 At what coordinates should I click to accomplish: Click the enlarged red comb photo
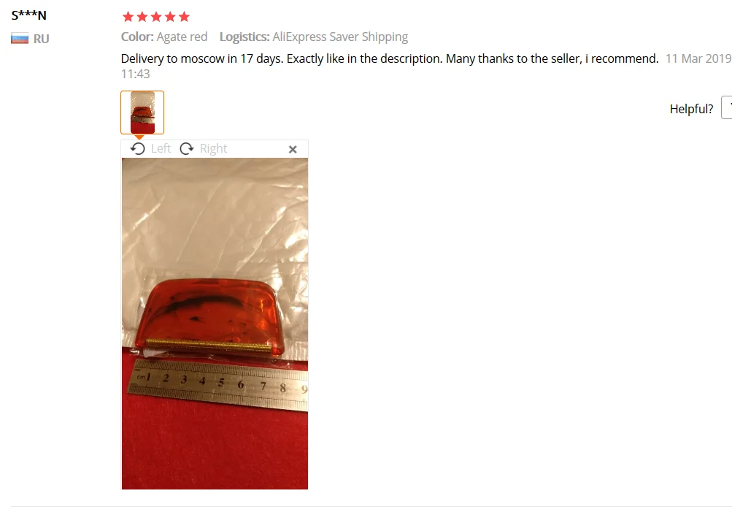[x=215, y=324]
